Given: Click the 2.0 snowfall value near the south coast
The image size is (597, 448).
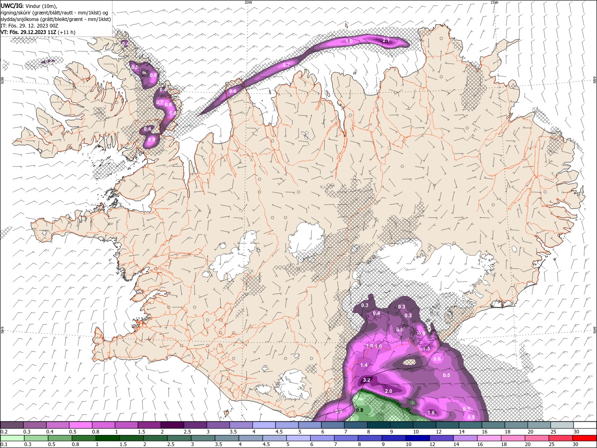Looking at the screenshot, I should [388, 391].
